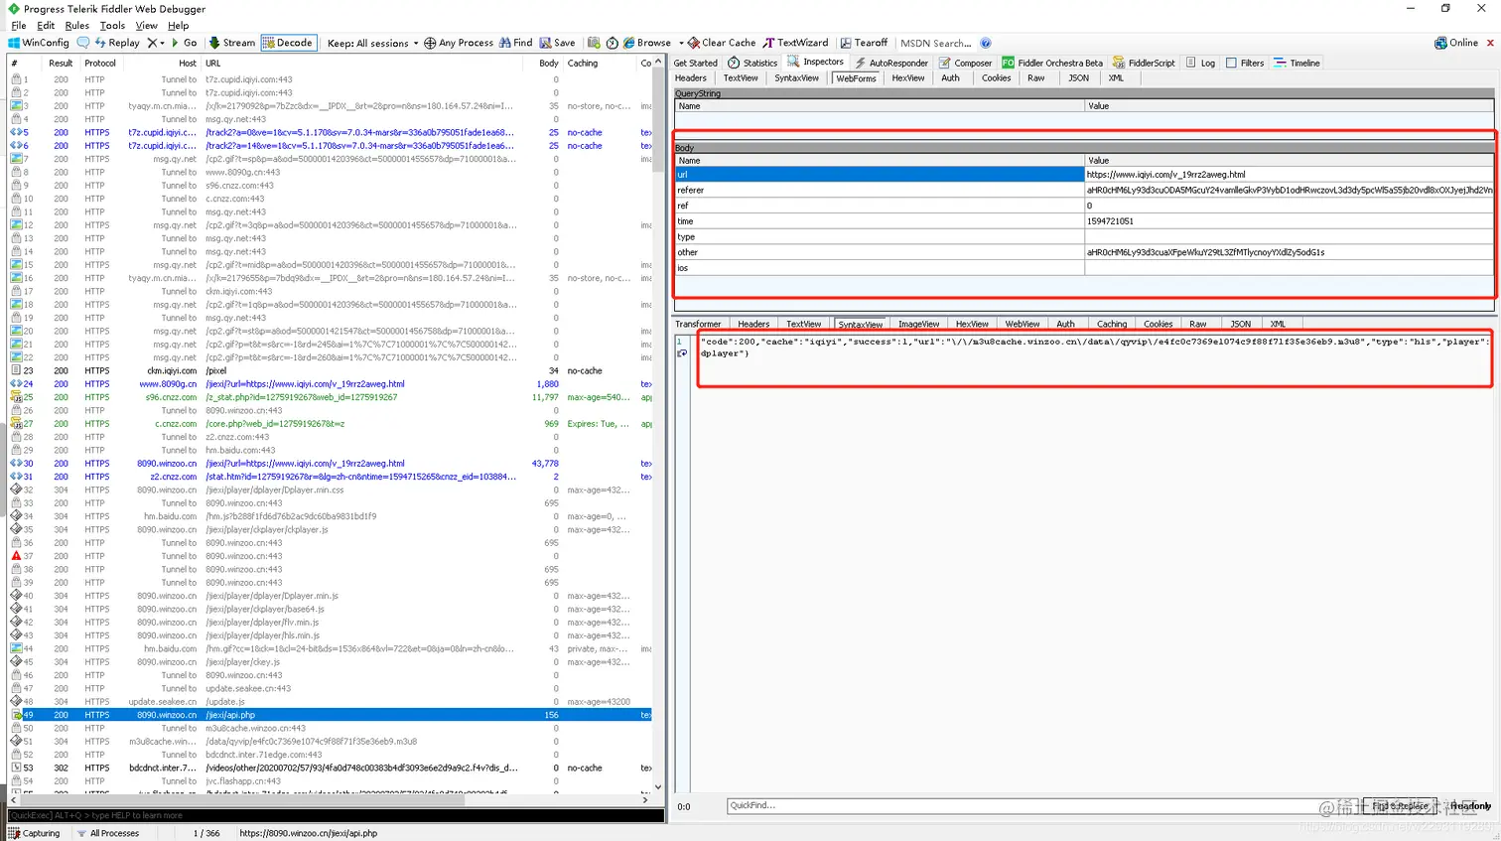Replay the selected session

tap(117, 43)
